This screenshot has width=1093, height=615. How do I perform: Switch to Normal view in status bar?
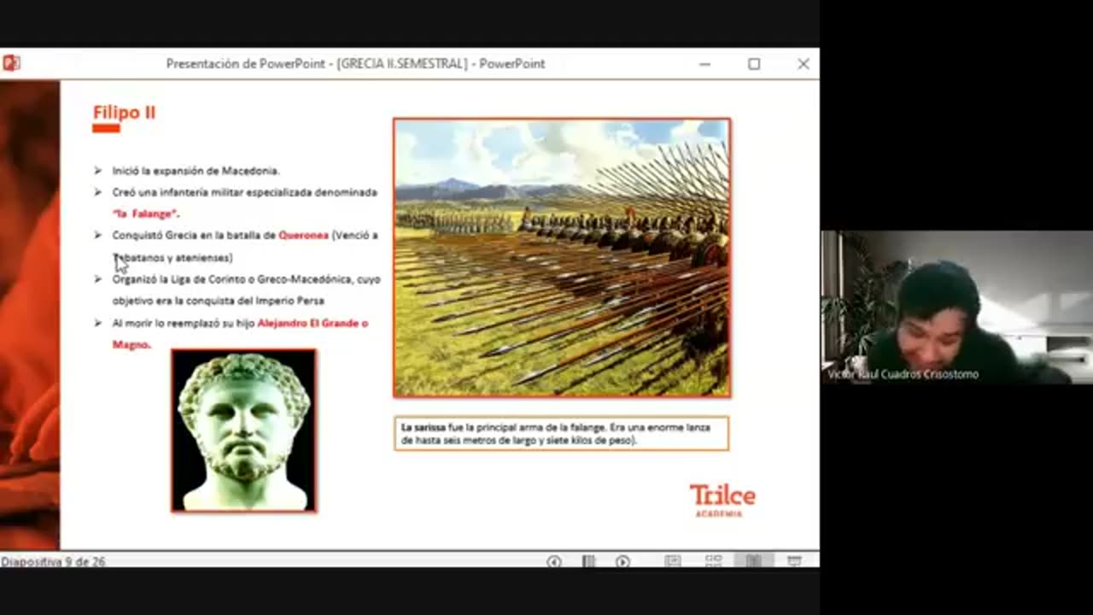click(x=673, y=561)
